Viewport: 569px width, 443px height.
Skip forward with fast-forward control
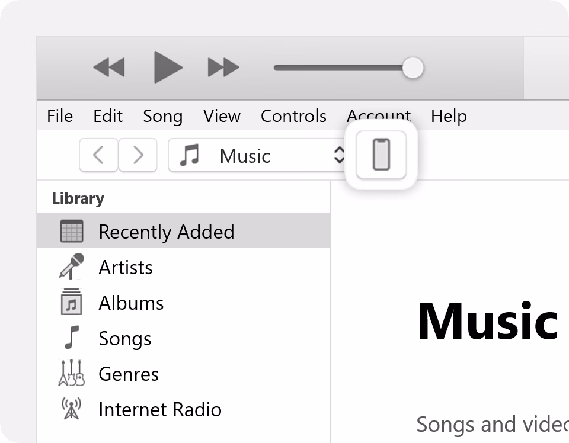tap(223, 68)
